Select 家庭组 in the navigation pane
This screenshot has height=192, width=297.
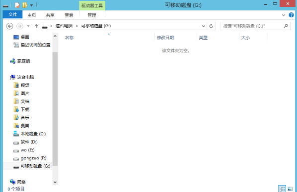click(23, 61)
